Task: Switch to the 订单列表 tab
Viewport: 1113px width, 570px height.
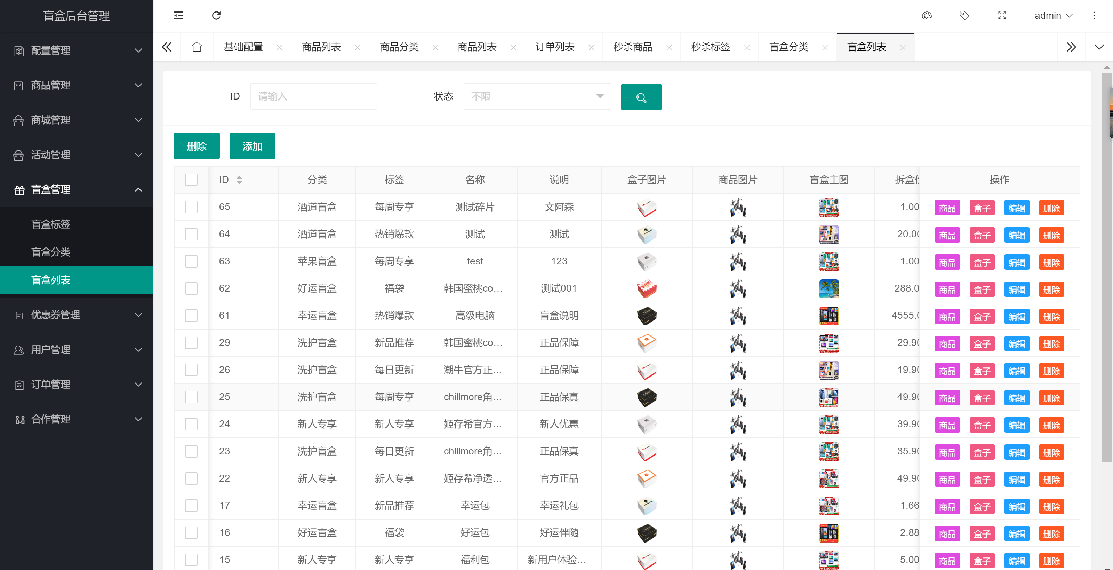Action: click(554, 47)
